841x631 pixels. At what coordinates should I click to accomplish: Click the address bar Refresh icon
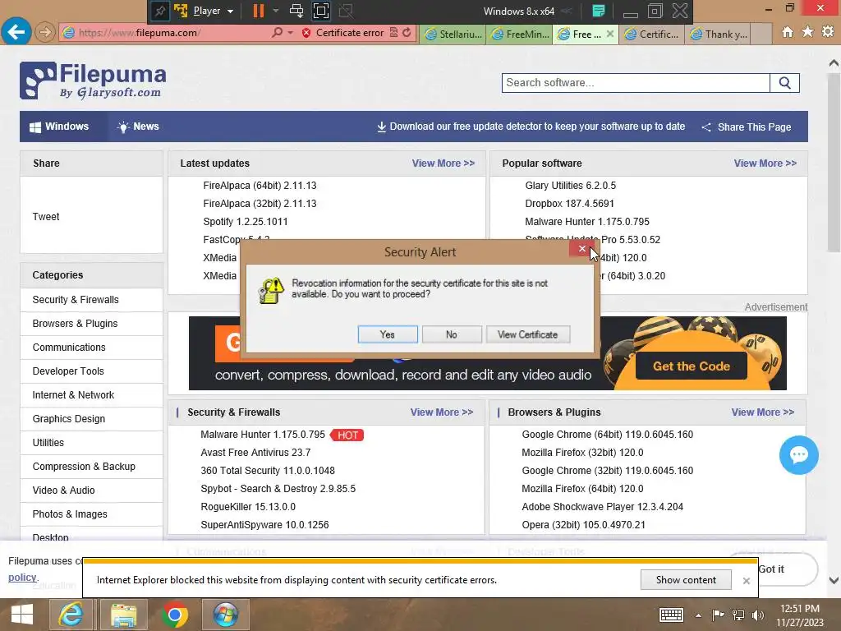pos(407,33)
